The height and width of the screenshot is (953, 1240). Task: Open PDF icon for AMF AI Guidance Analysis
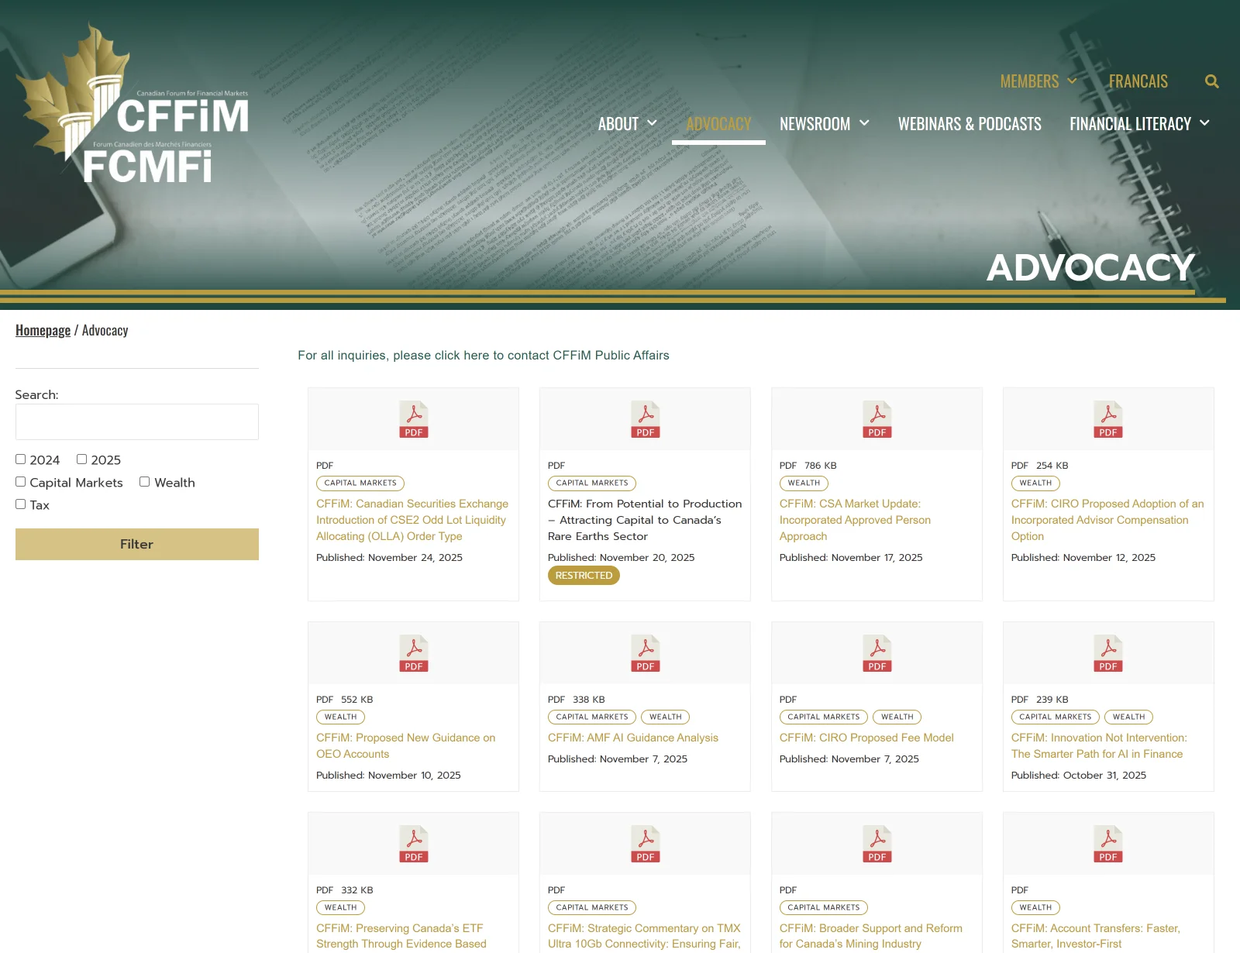(x=646, y=653)
